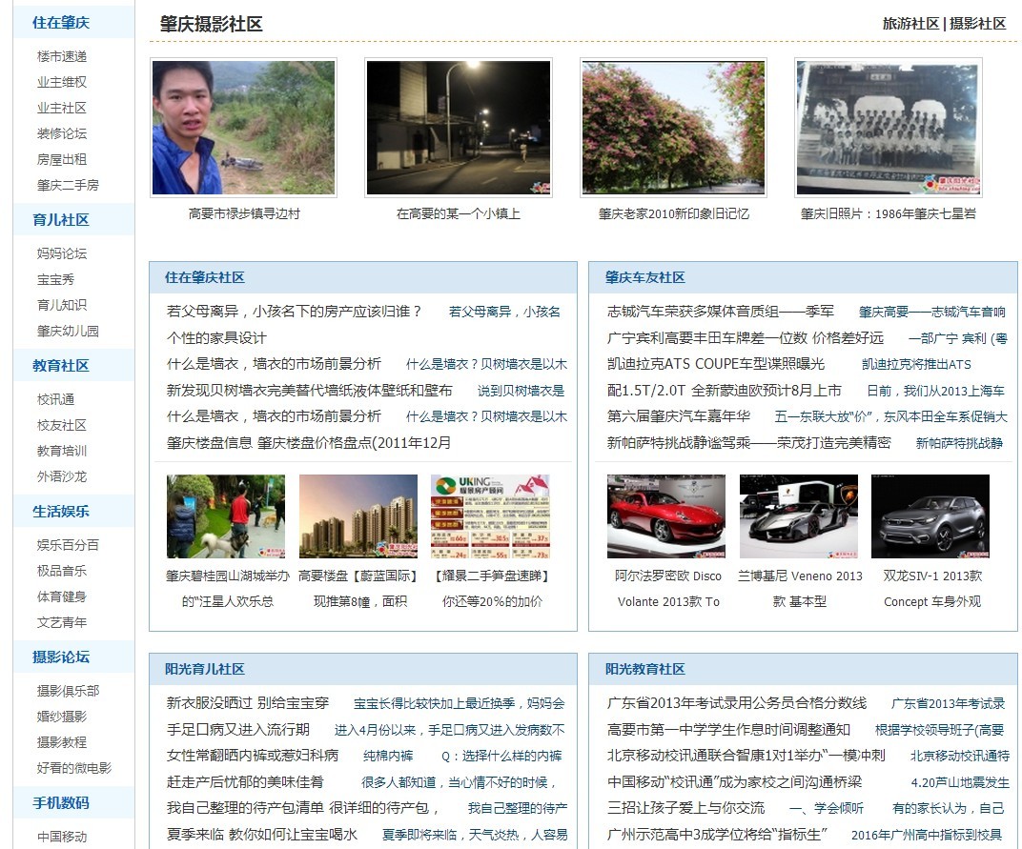Open article 凯迪拉克ATS COUPE车型谍照曝光
The image size is (1022, 849).
pos(716,364)
